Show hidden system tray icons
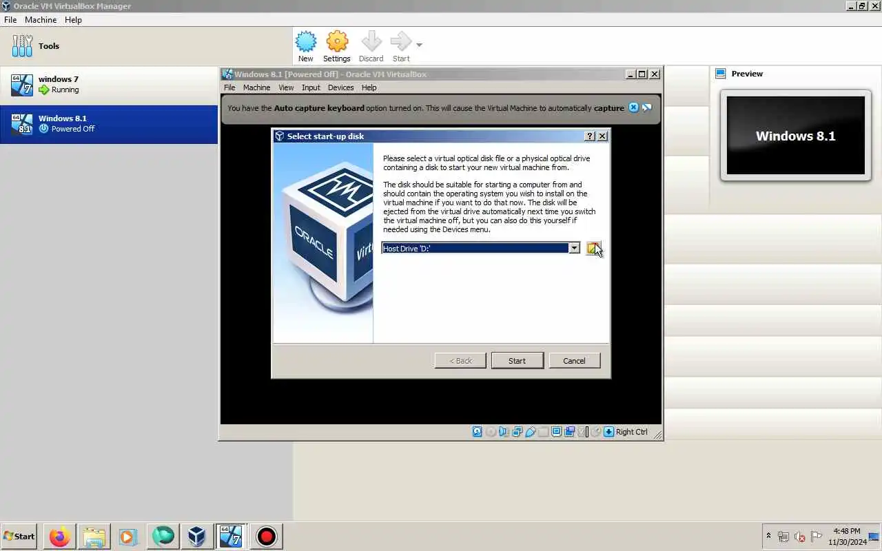The height and width of the screenshot is (551, 882). coord(769,536)
